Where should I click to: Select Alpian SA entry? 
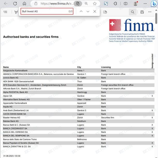tap(8, 96)
